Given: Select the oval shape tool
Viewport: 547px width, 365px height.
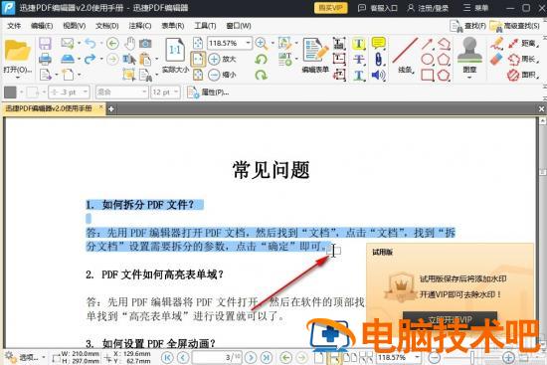Looking at the screenshot, I should click(x=427, y=59).
